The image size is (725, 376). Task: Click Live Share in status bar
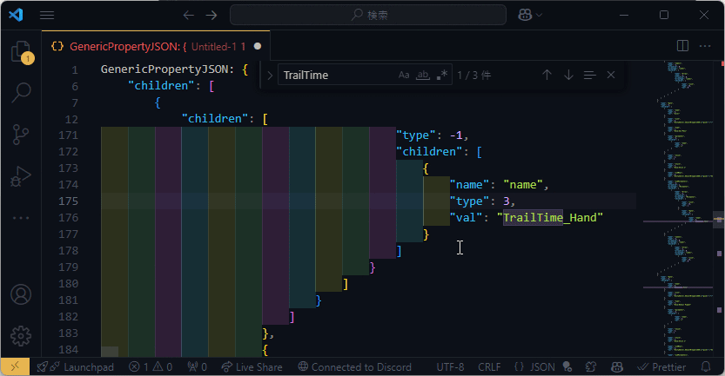[252, 367]
